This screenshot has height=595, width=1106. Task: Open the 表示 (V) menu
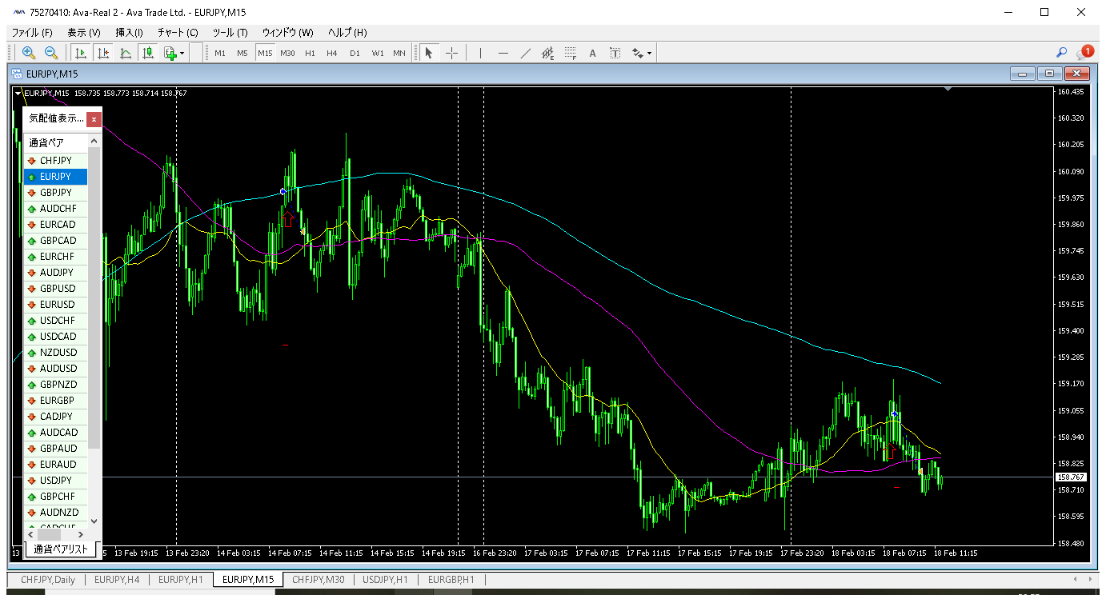[84, 33]
